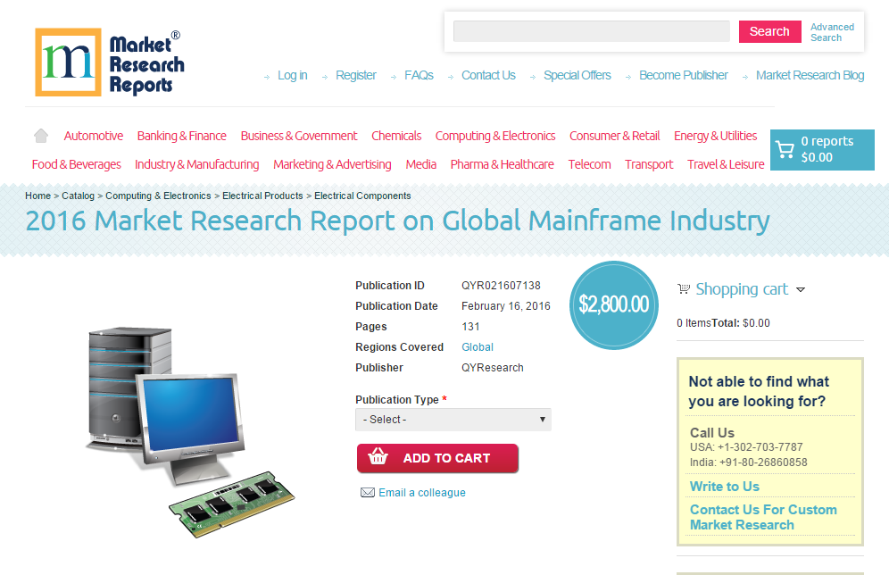The image size is (889, 575).
Task: Click the small shopping cart icon beside Shopping cart
Action: (684, 289)
